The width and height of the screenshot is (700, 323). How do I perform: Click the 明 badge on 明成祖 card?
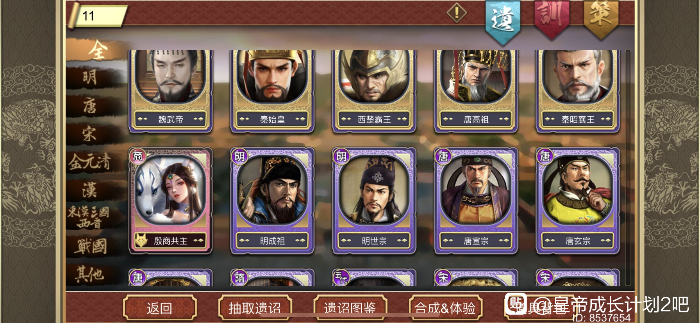239,156
